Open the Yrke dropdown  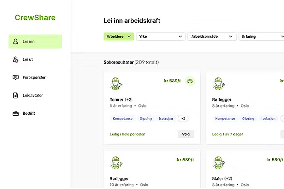(x=161, y=36)
